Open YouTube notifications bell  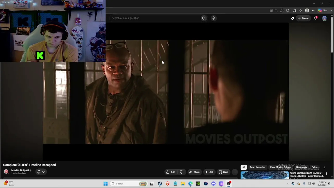315,18
